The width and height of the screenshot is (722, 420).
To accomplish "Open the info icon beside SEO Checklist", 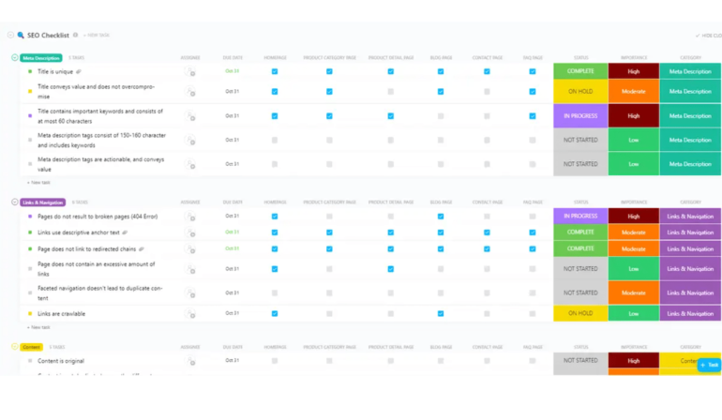I will (76, 36).
